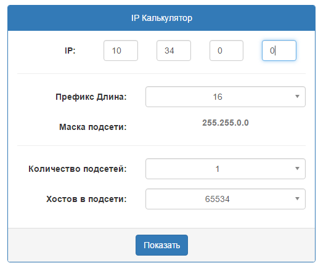
Task: Click the first IP octet field containing 10
Action: (121, 51)
